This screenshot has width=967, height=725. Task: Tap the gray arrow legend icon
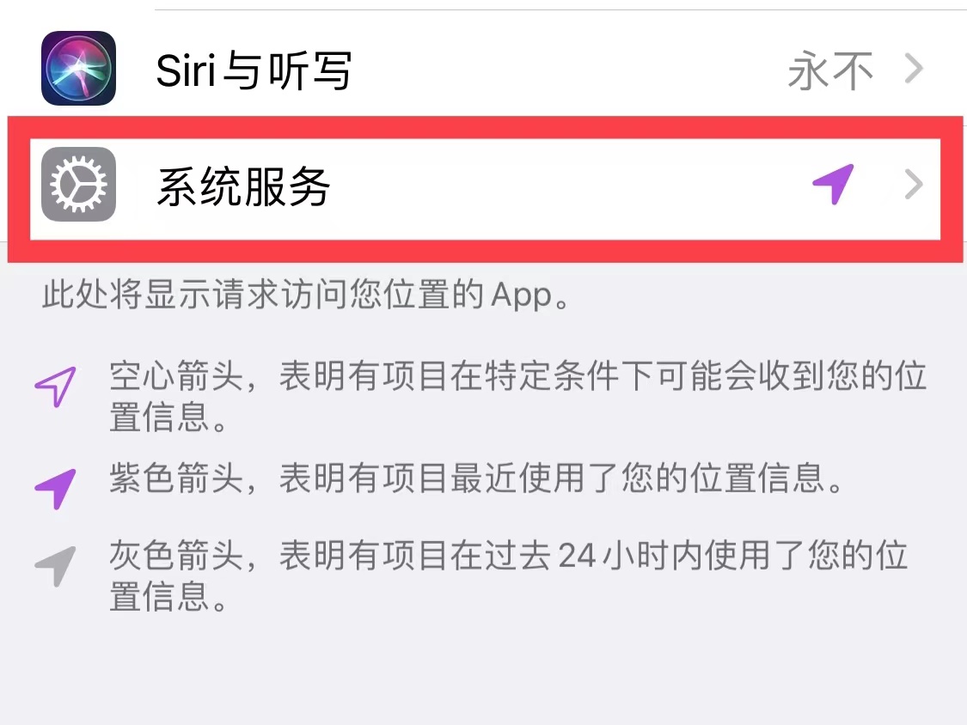click(x=56, y=566)
